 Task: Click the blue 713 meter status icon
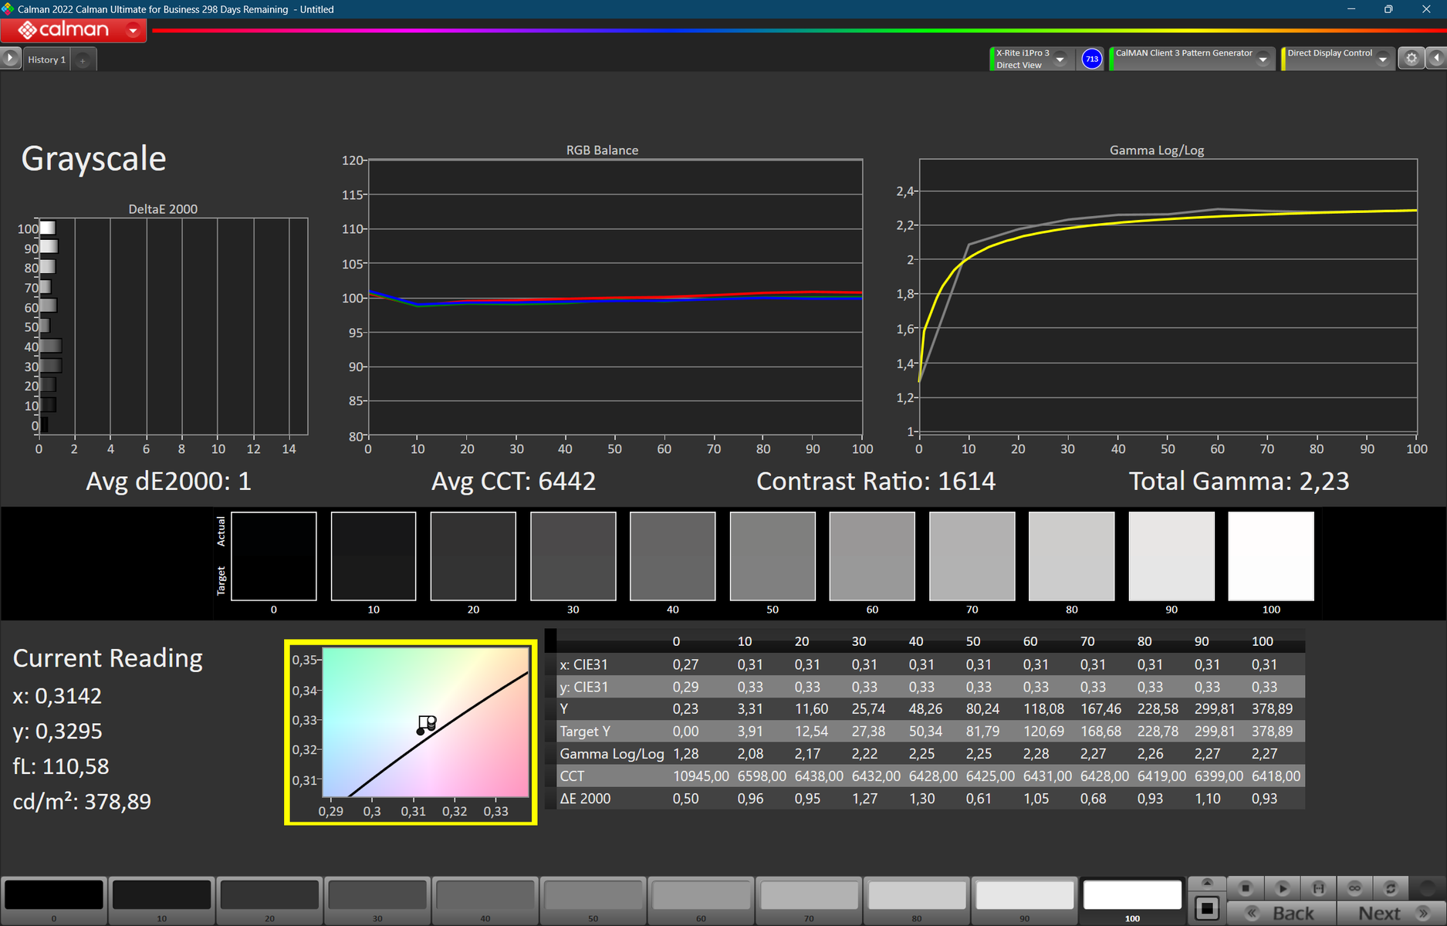coord(1091,59)
